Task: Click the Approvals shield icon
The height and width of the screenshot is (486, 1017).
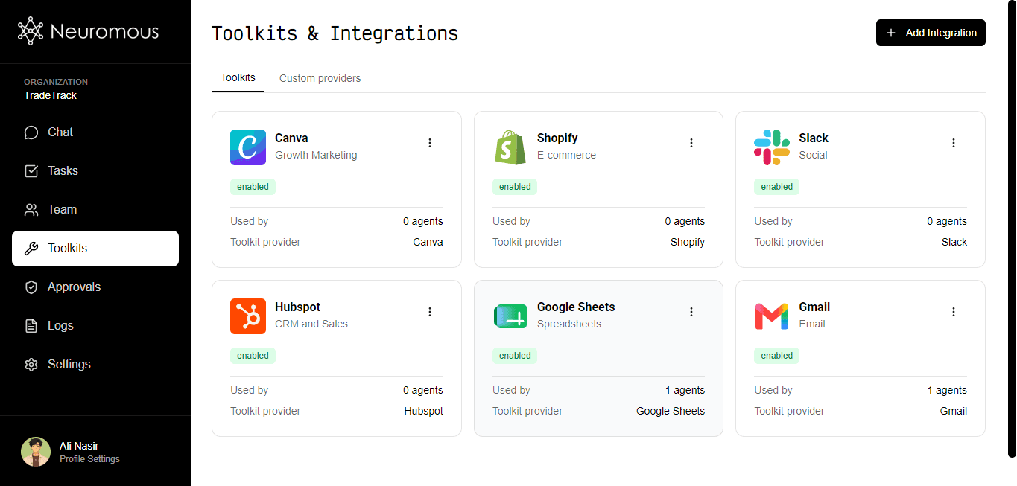Action: click(x=31, y=287)
